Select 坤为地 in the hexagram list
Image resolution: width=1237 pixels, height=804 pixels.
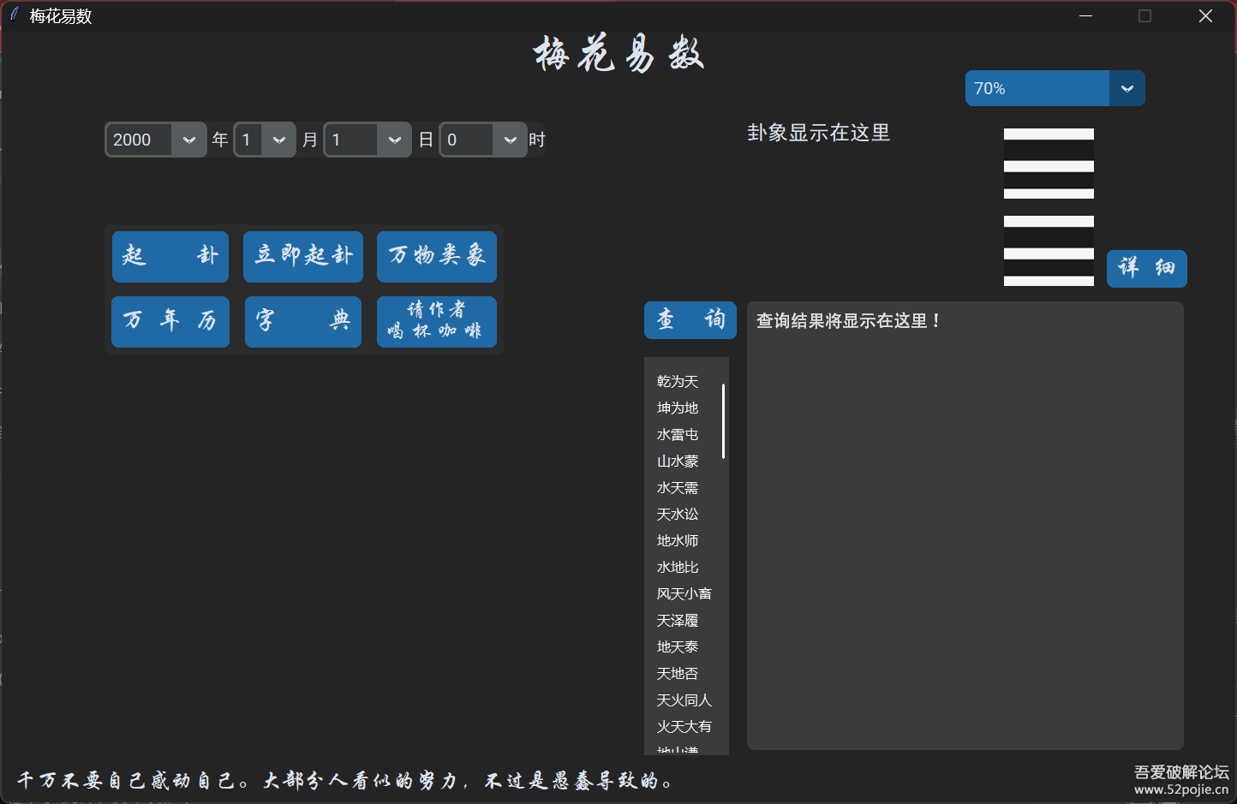pos(678,408)
